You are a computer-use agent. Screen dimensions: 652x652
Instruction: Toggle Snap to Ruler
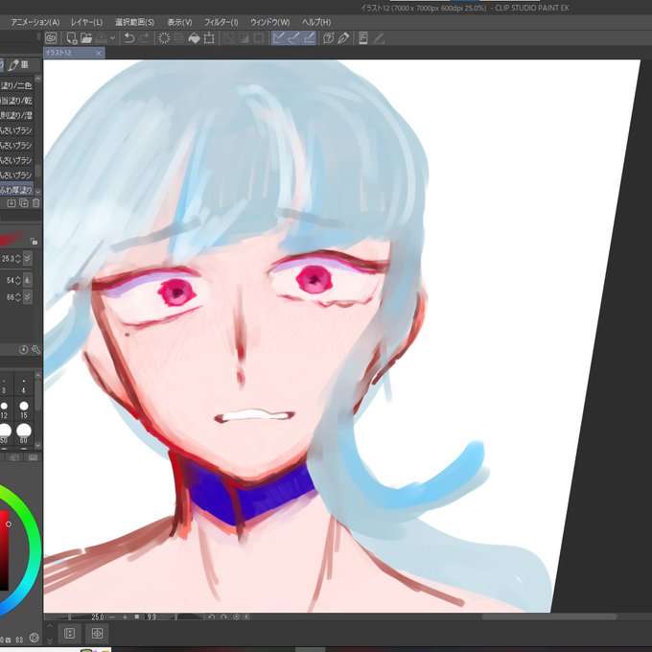279,38
